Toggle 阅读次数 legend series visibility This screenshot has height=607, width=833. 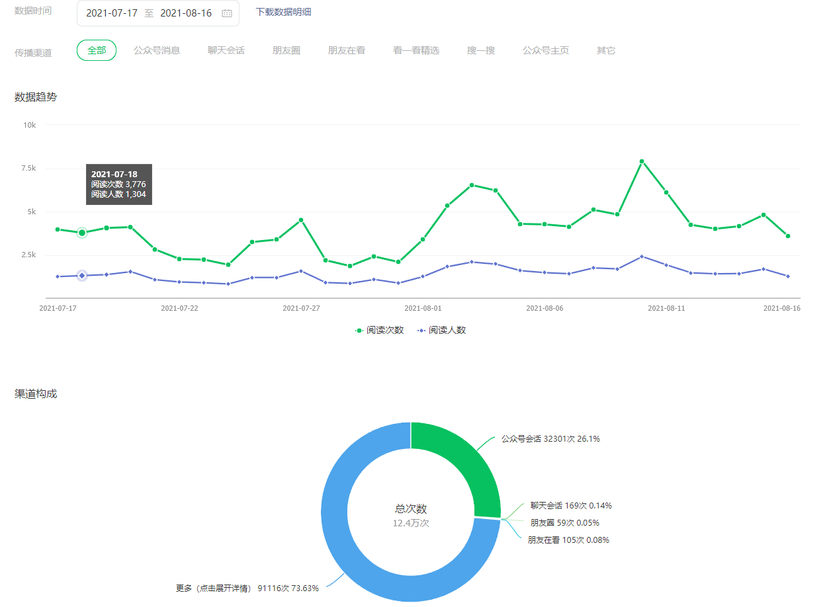[x=380, y=330]
